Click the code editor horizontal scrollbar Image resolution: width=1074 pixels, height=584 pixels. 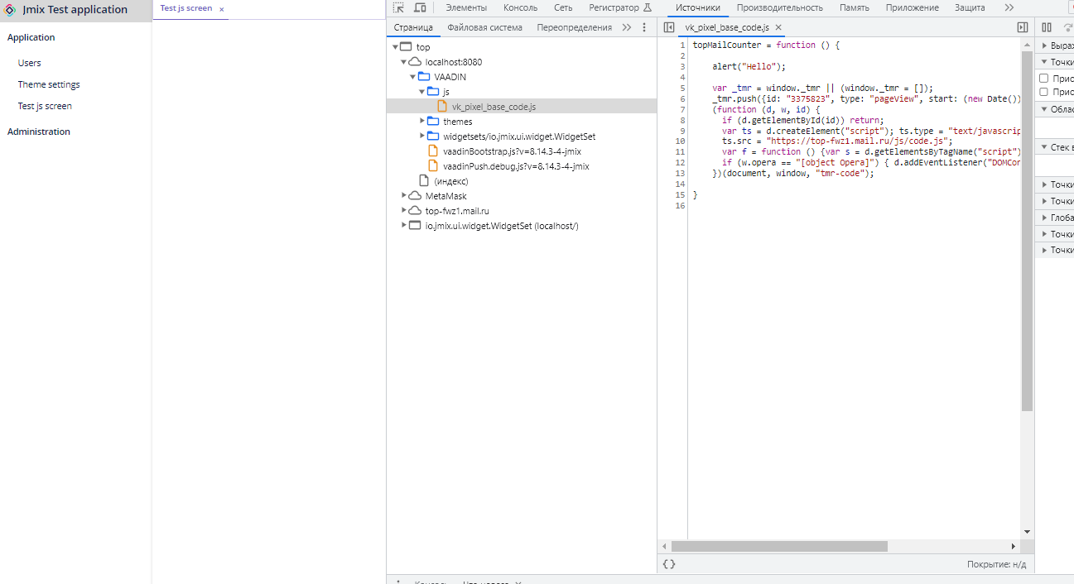pos(778,547)
